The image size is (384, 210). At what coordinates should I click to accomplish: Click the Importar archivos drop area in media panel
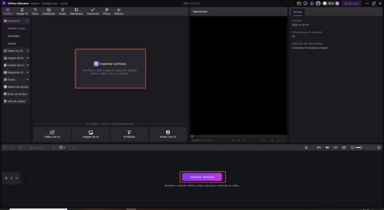coord(110,68)
